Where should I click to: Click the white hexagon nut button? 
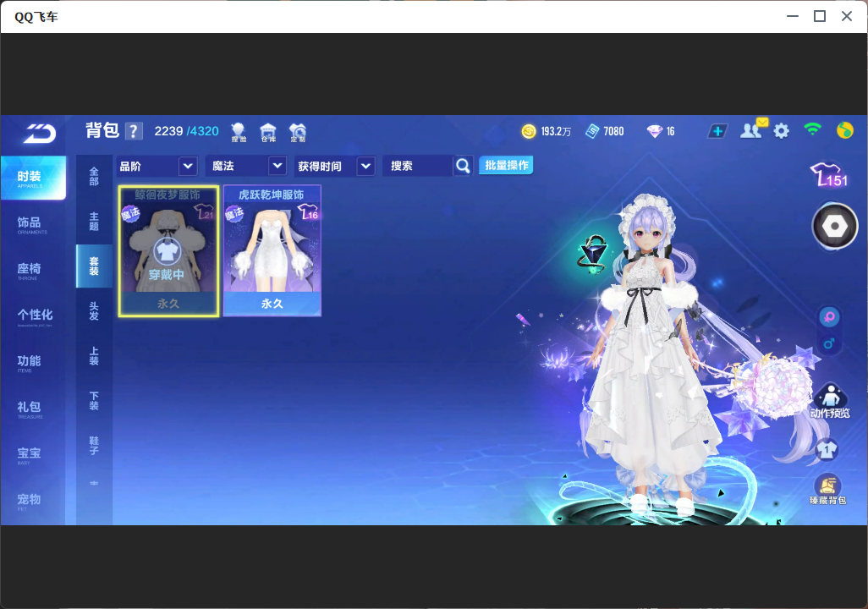click(x=835, y=226)
